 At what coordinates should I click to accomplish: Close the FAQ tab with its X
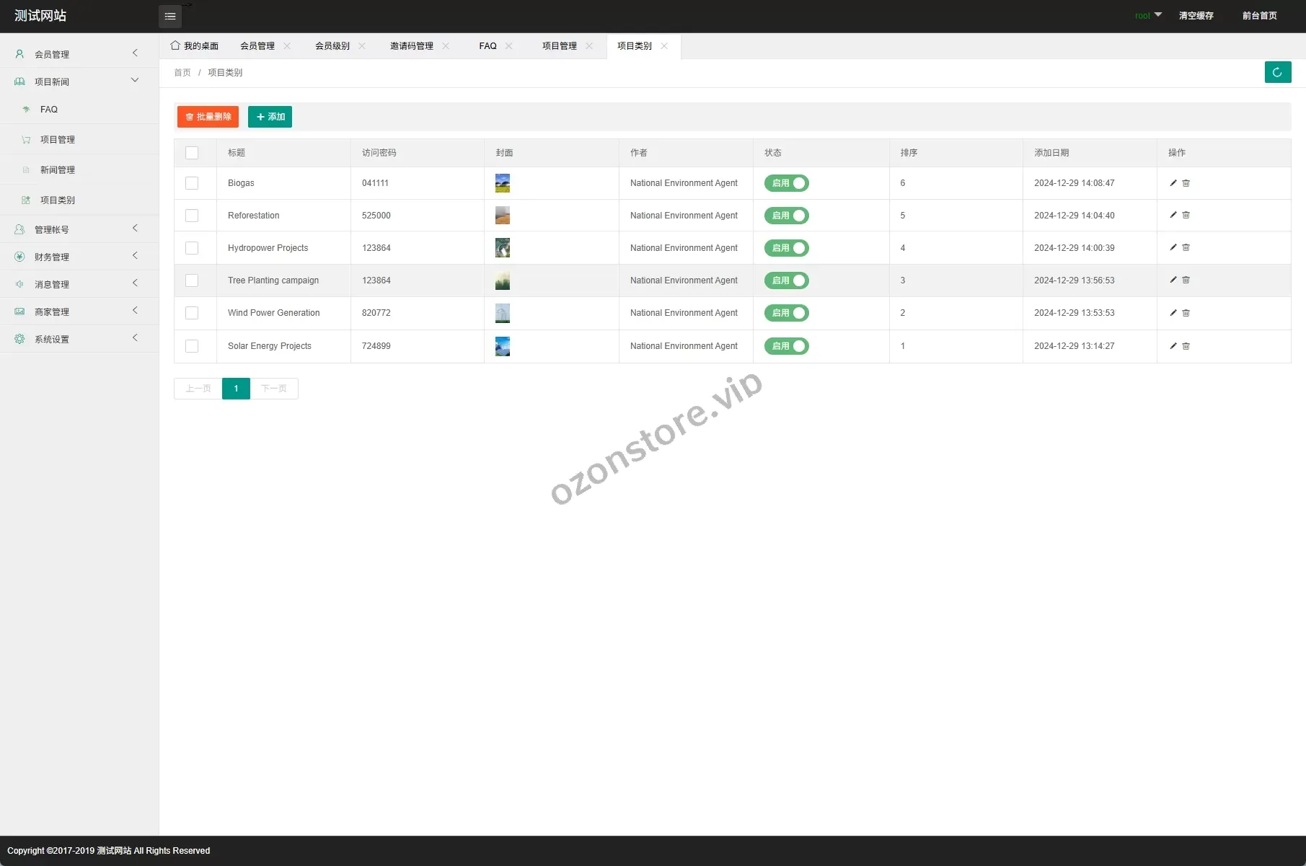click(509, 46)
